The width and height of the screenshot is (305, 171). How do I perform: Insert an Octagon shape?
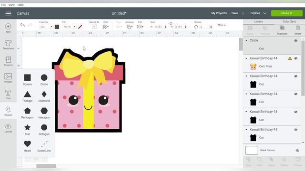(44, 130)
